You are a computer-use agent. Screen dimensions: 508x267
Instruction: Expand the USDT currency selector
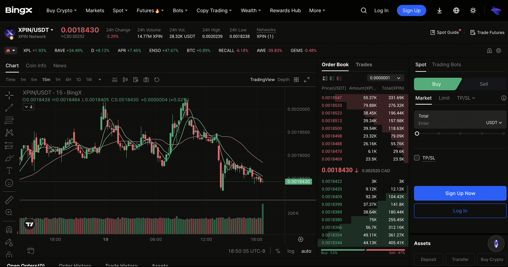[494, 123]
